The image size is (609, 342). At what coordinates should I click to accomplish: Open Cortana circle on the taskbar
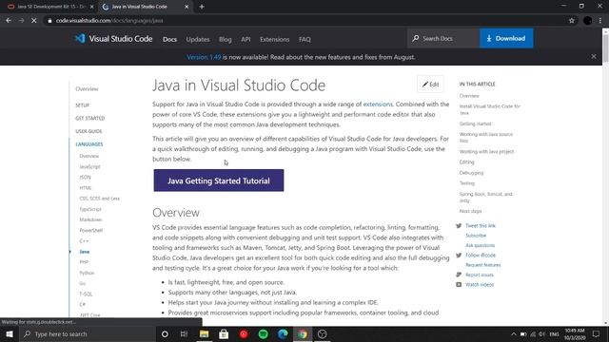click(x=165, y=333)
